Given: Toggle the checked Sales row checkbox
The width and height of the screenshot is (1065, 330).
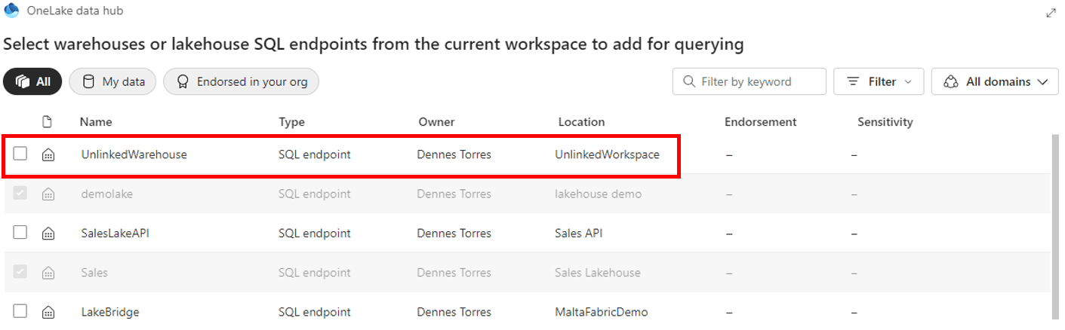Looking at the screenshot, I should 20,271.
